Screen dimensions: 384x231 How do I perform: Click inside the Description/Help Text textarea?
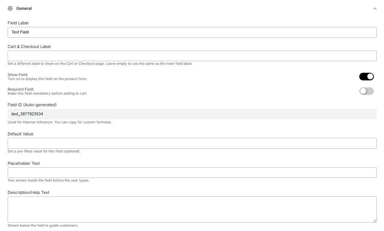(x=192, y=209)
